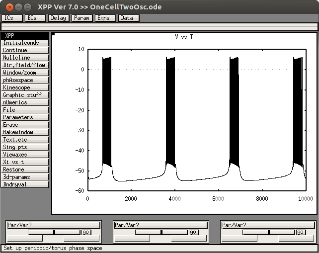The image size is (319, 253).
Task: Open nUmerics menu
Action: [x=25, y=102]
